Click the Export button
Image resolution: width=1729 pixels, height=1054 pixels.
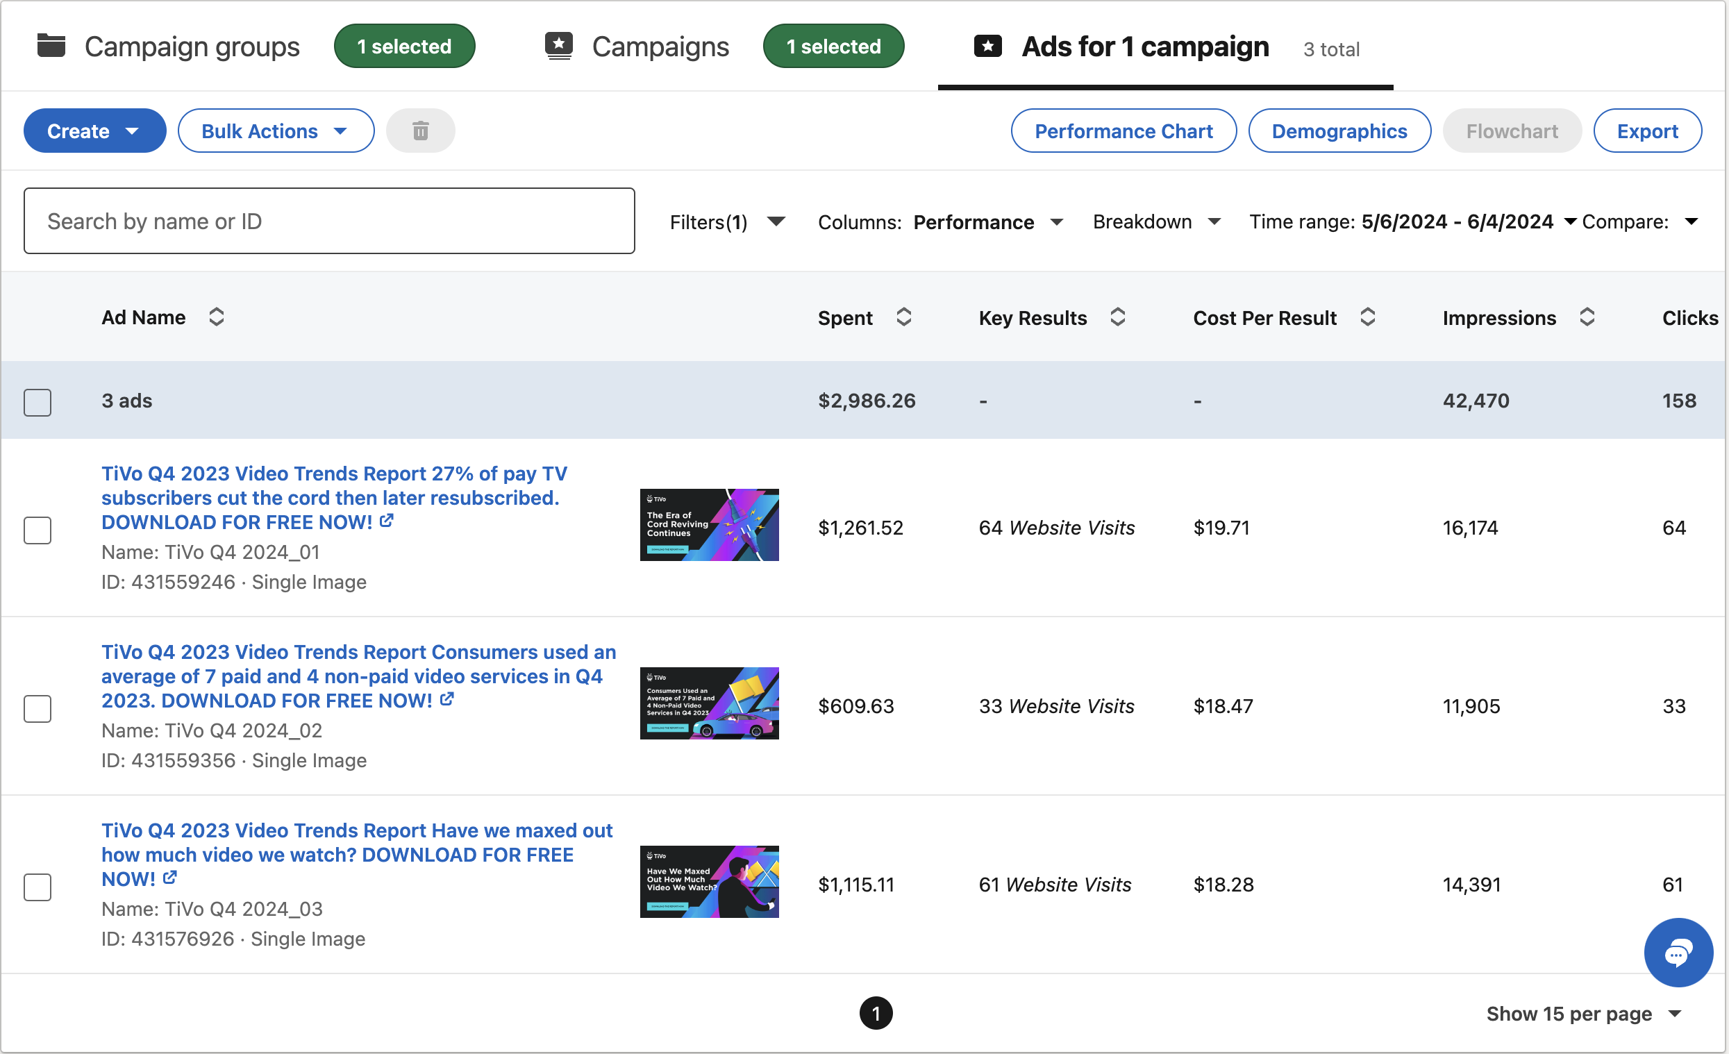[1647, 131]
